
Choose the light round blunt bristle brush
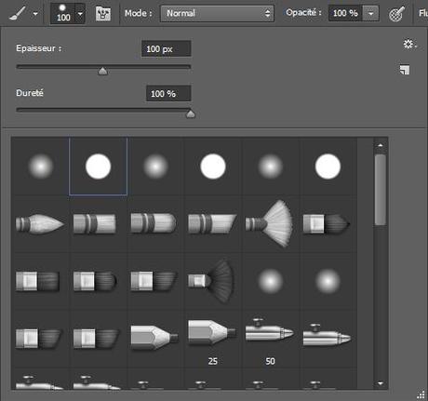[95, 223]
